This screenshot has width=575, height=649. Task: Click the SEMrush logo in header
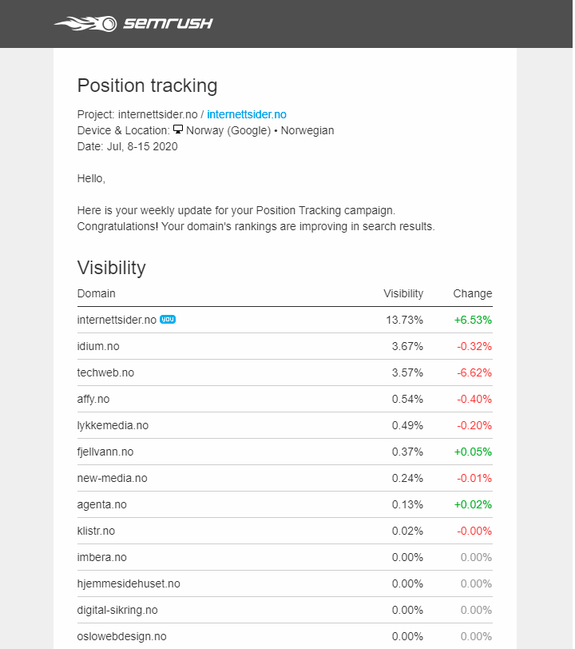[133, 24]
